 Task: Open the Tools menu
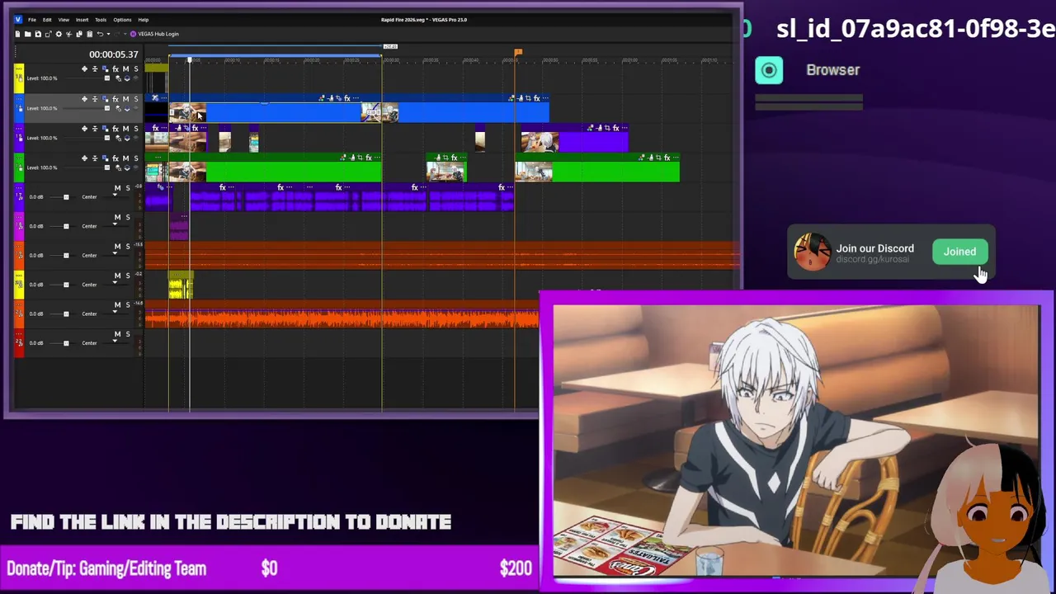coord(101,19)
